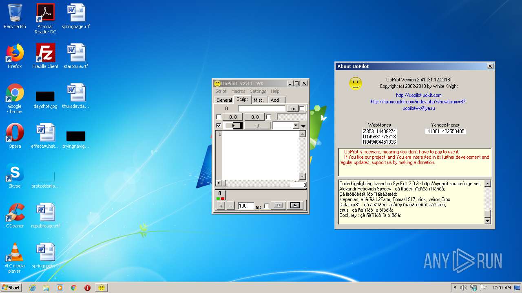522x293 pixels.
Task: Switch to UoPilot taskbar button
Action: [101, 288]
